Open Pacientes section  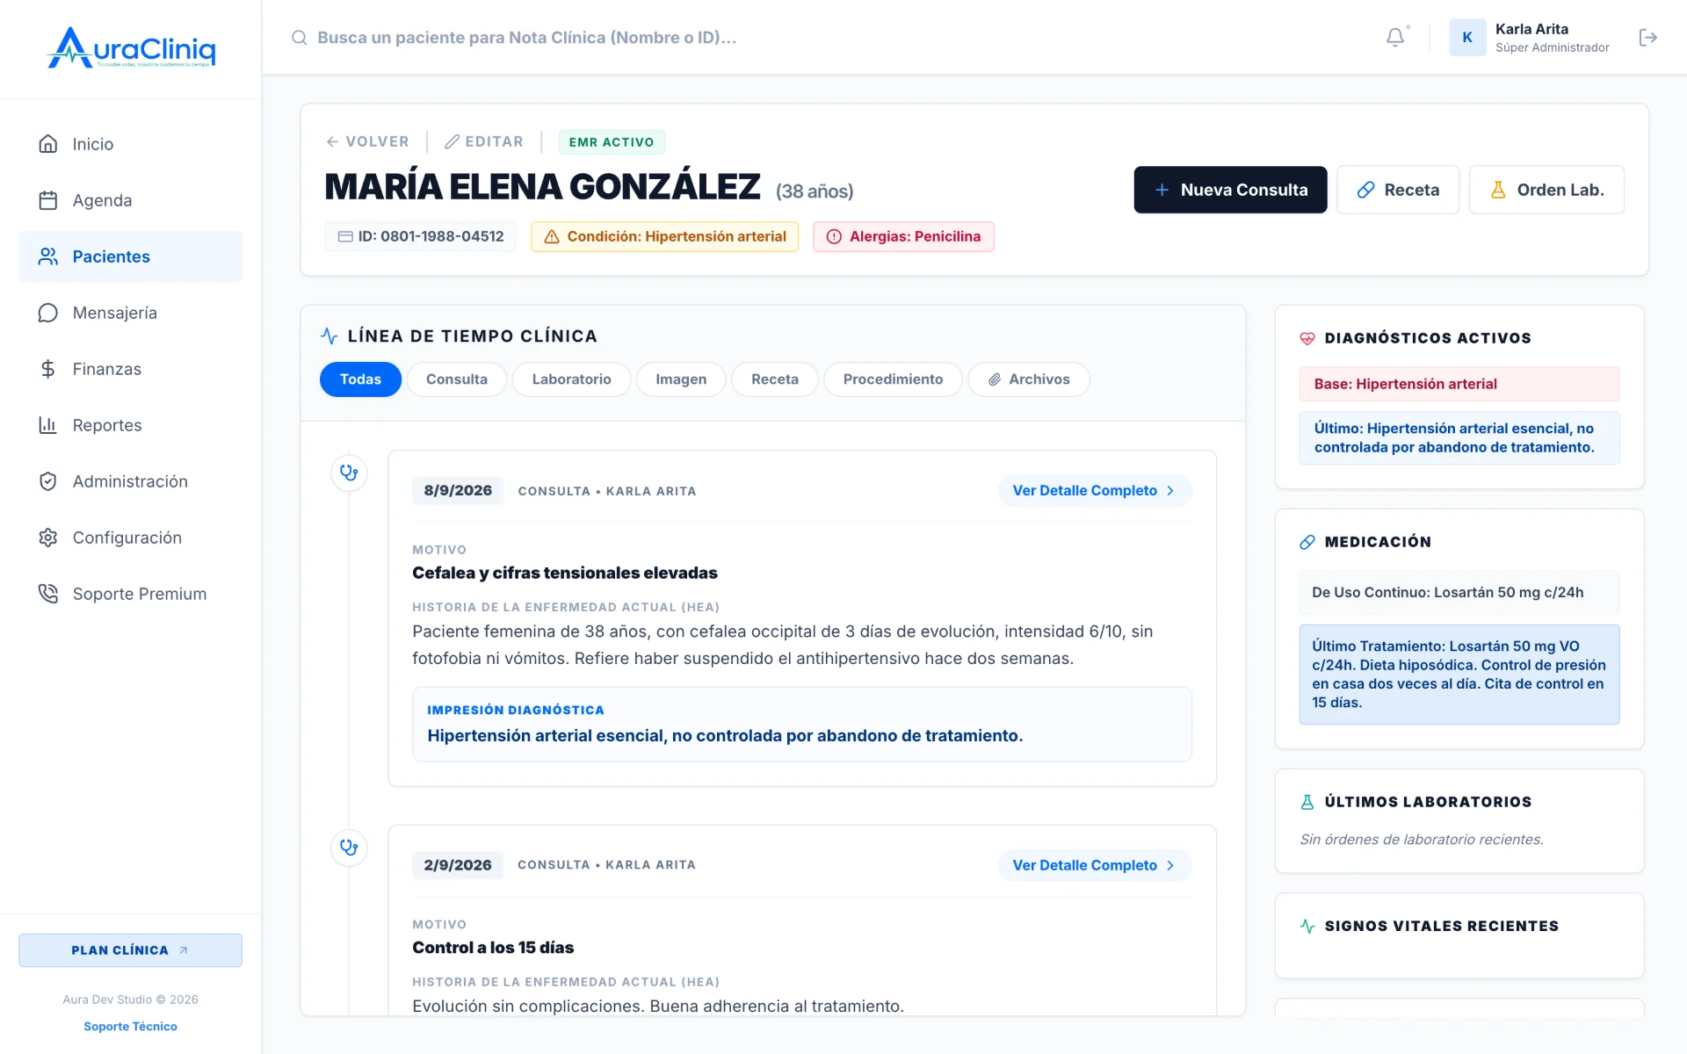130,256
